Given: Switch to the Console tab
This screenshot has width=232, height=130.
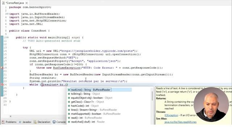Looking at the screenshot, I should 59,122.
